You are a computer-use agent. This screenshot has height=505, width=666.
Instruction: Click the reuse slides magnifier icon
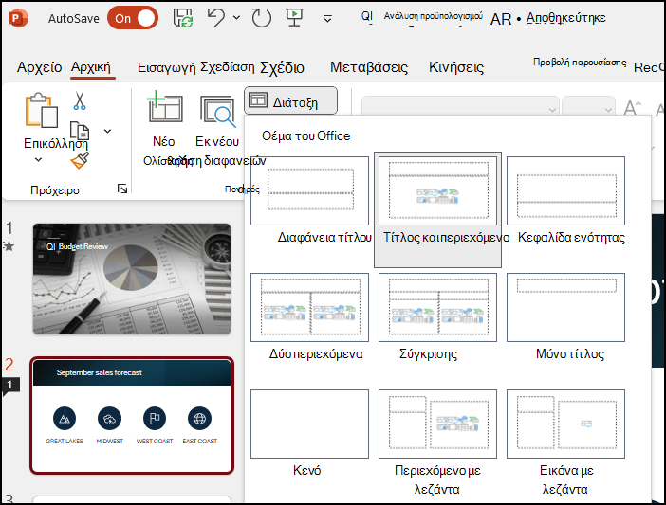218,111
